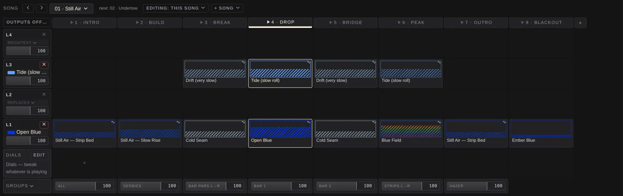Screen dimensions: 623x196
Task: Click wave icon on Still Air — Strip Bed OUTRO cell
Action: (x=505, y=122)
